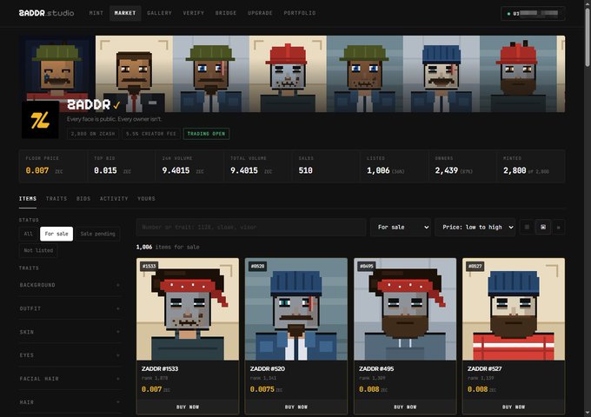591x417 pixels.
Task: Expand the Eyes trait filter
Action: (70, 355)
